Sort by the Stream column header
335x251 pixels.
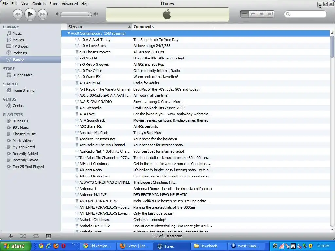99,27
